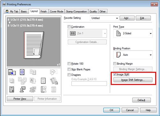160x116 pixels.
Task: Click the W F page icon
Action: pos(43,81)
